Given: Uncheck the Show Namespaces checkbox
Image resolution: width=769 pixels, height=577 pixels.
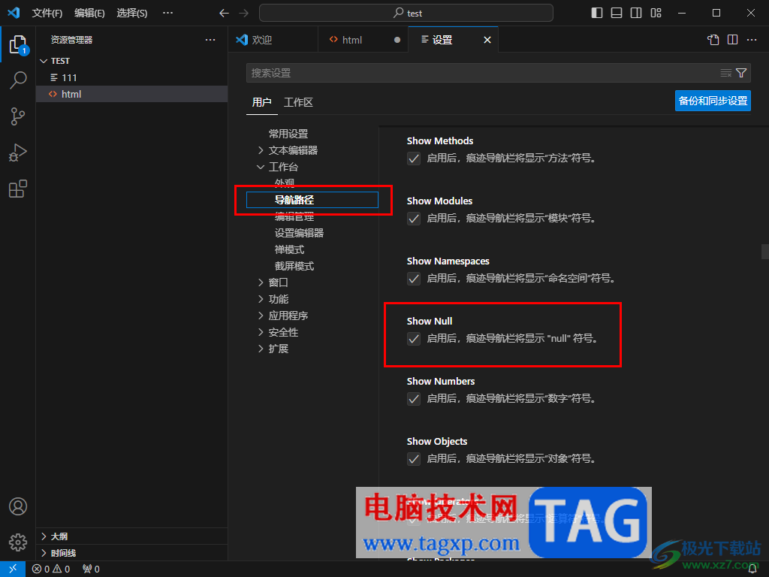Looking at the screenshot, I should 414,279.
